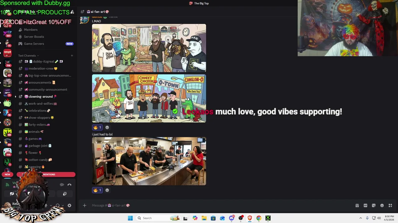Select the flower channel
This screenshot has width=398, height=223.
(x=45, y=153)
